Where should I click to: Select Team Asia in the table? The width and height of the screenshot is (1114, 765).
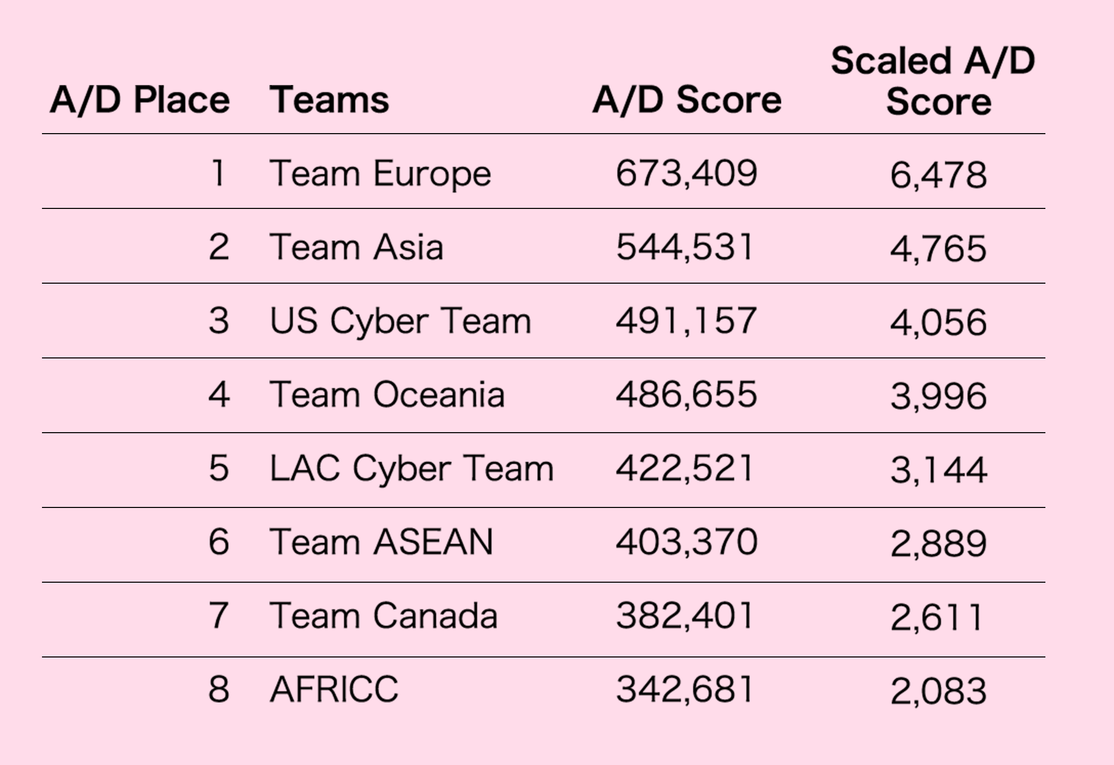[356, 247]
